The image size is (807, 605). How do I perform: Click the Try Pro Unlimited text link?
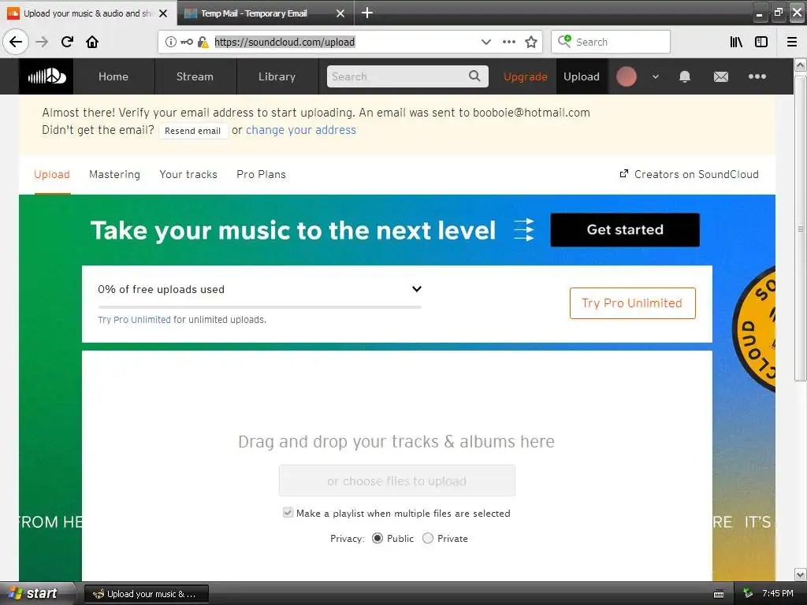click(134, 320)
